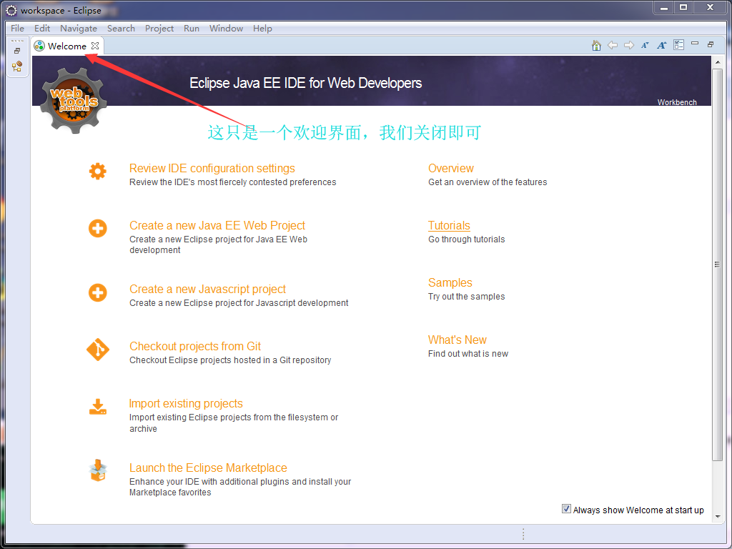Open the File menu
732x549 pixels.
tap(17, 29)
